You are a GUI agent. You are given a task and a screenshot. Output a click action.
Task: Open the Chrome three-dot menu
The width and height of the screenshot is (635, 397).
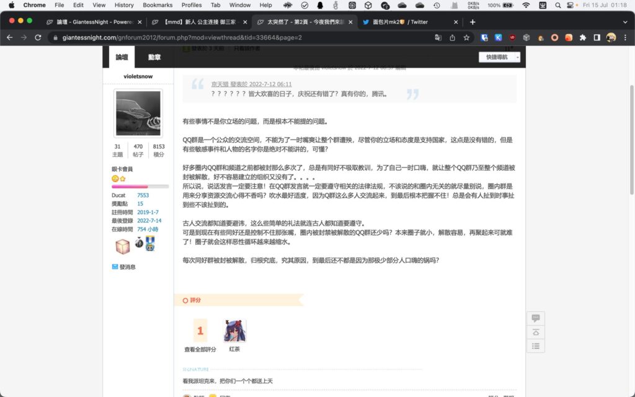point(626,37)
